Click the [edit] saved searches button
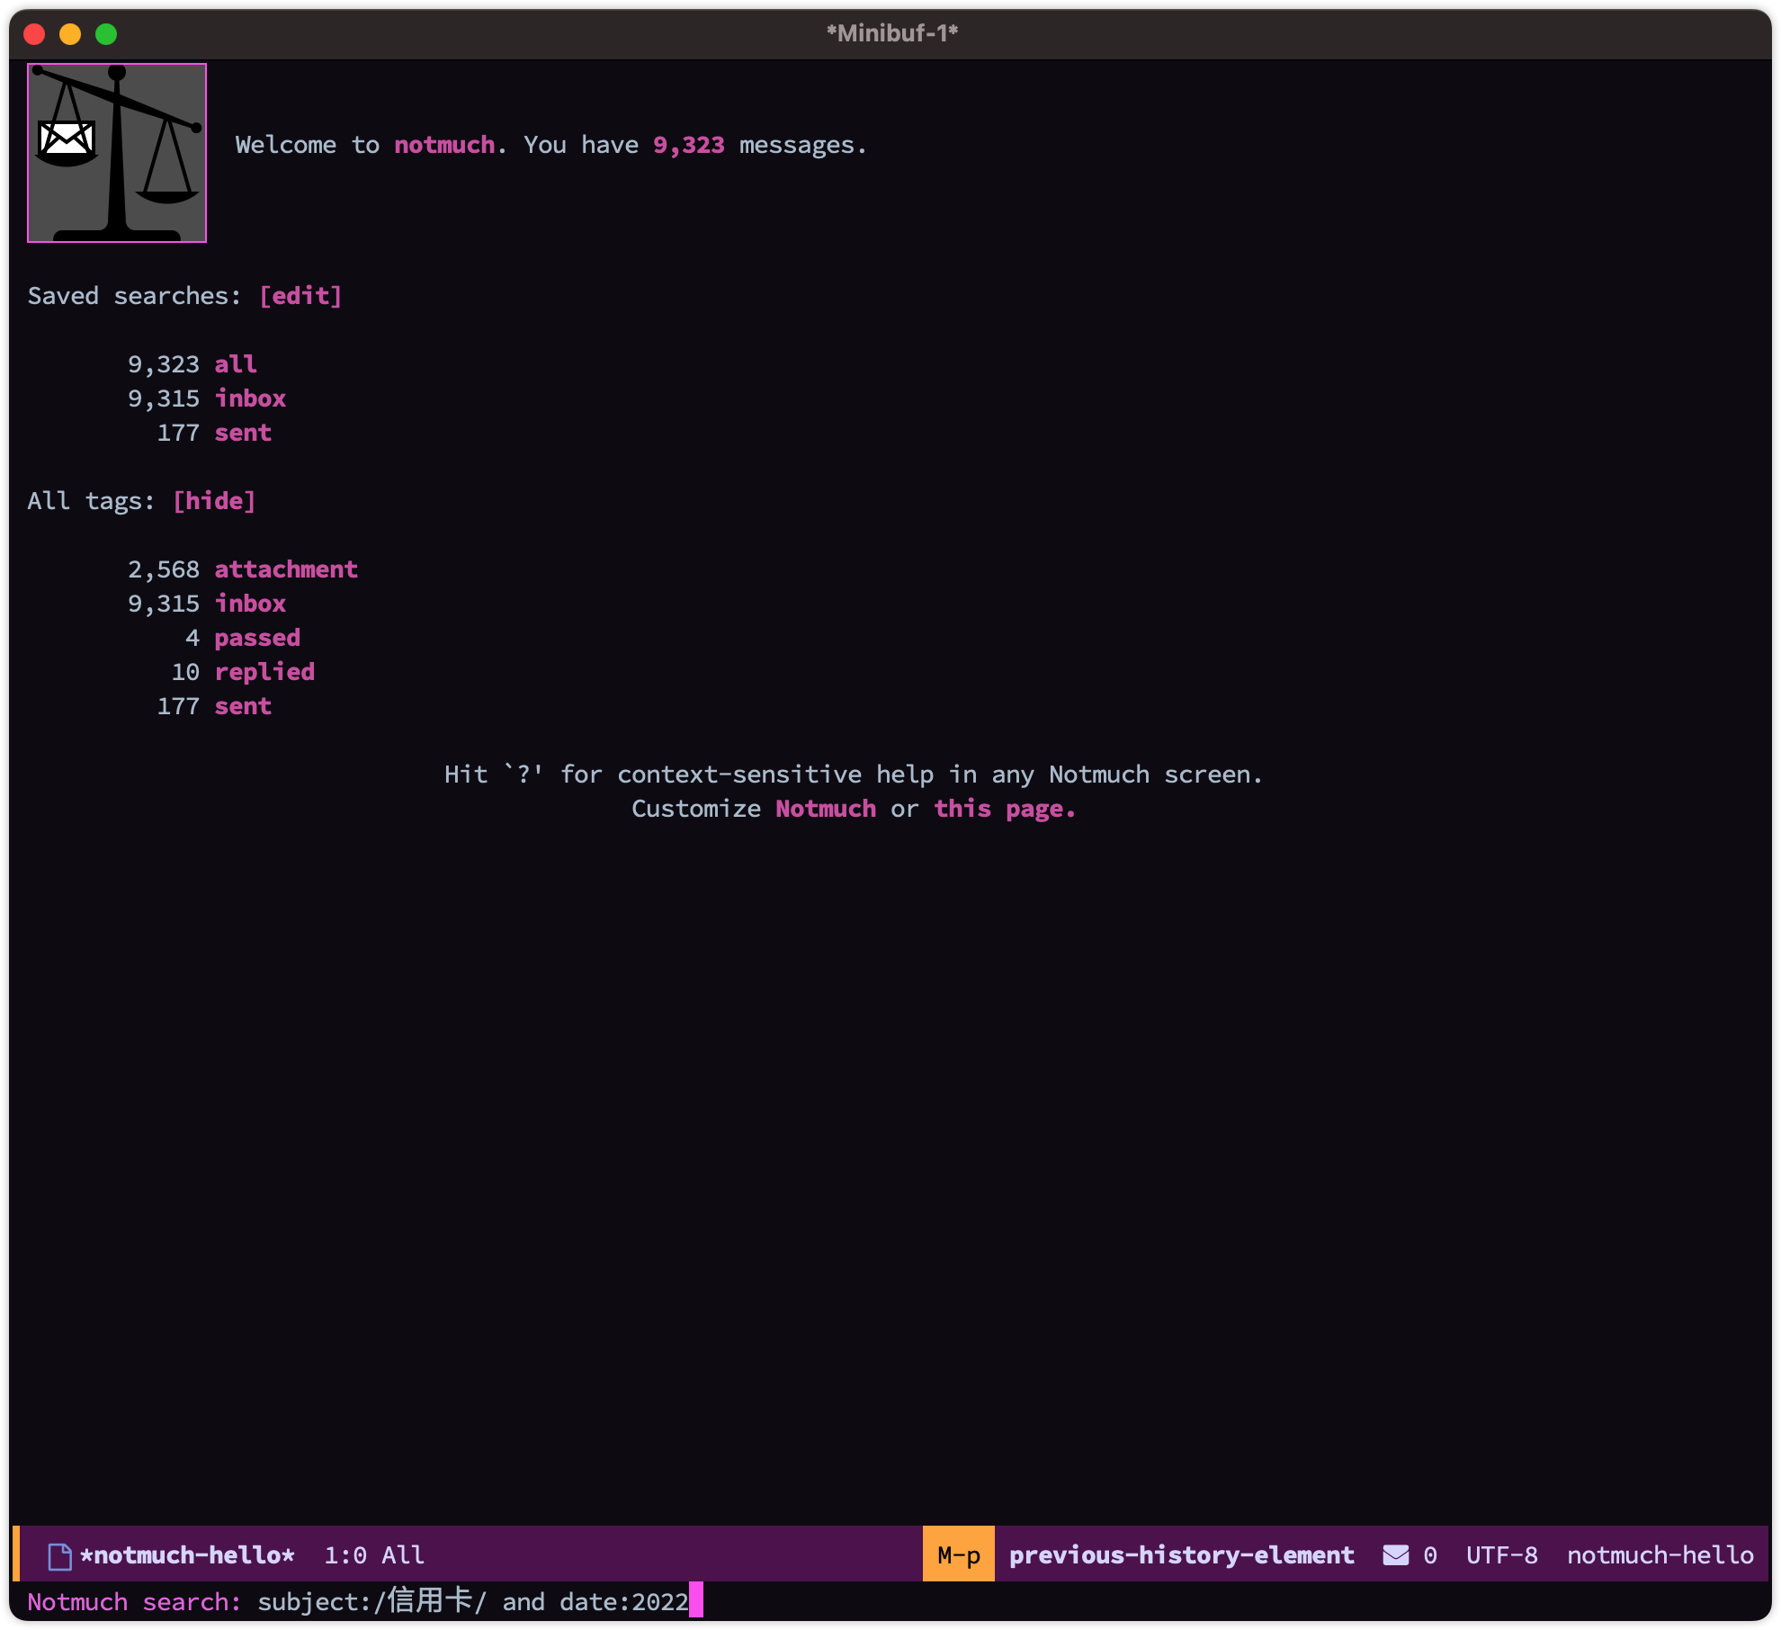The height and width of the screenshot is (1630, 1781). pos(300,296)
